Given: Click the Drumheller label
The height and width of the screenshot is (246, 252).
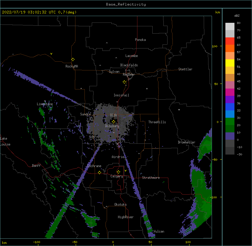Looking at the screenshot, I should 187,142.
